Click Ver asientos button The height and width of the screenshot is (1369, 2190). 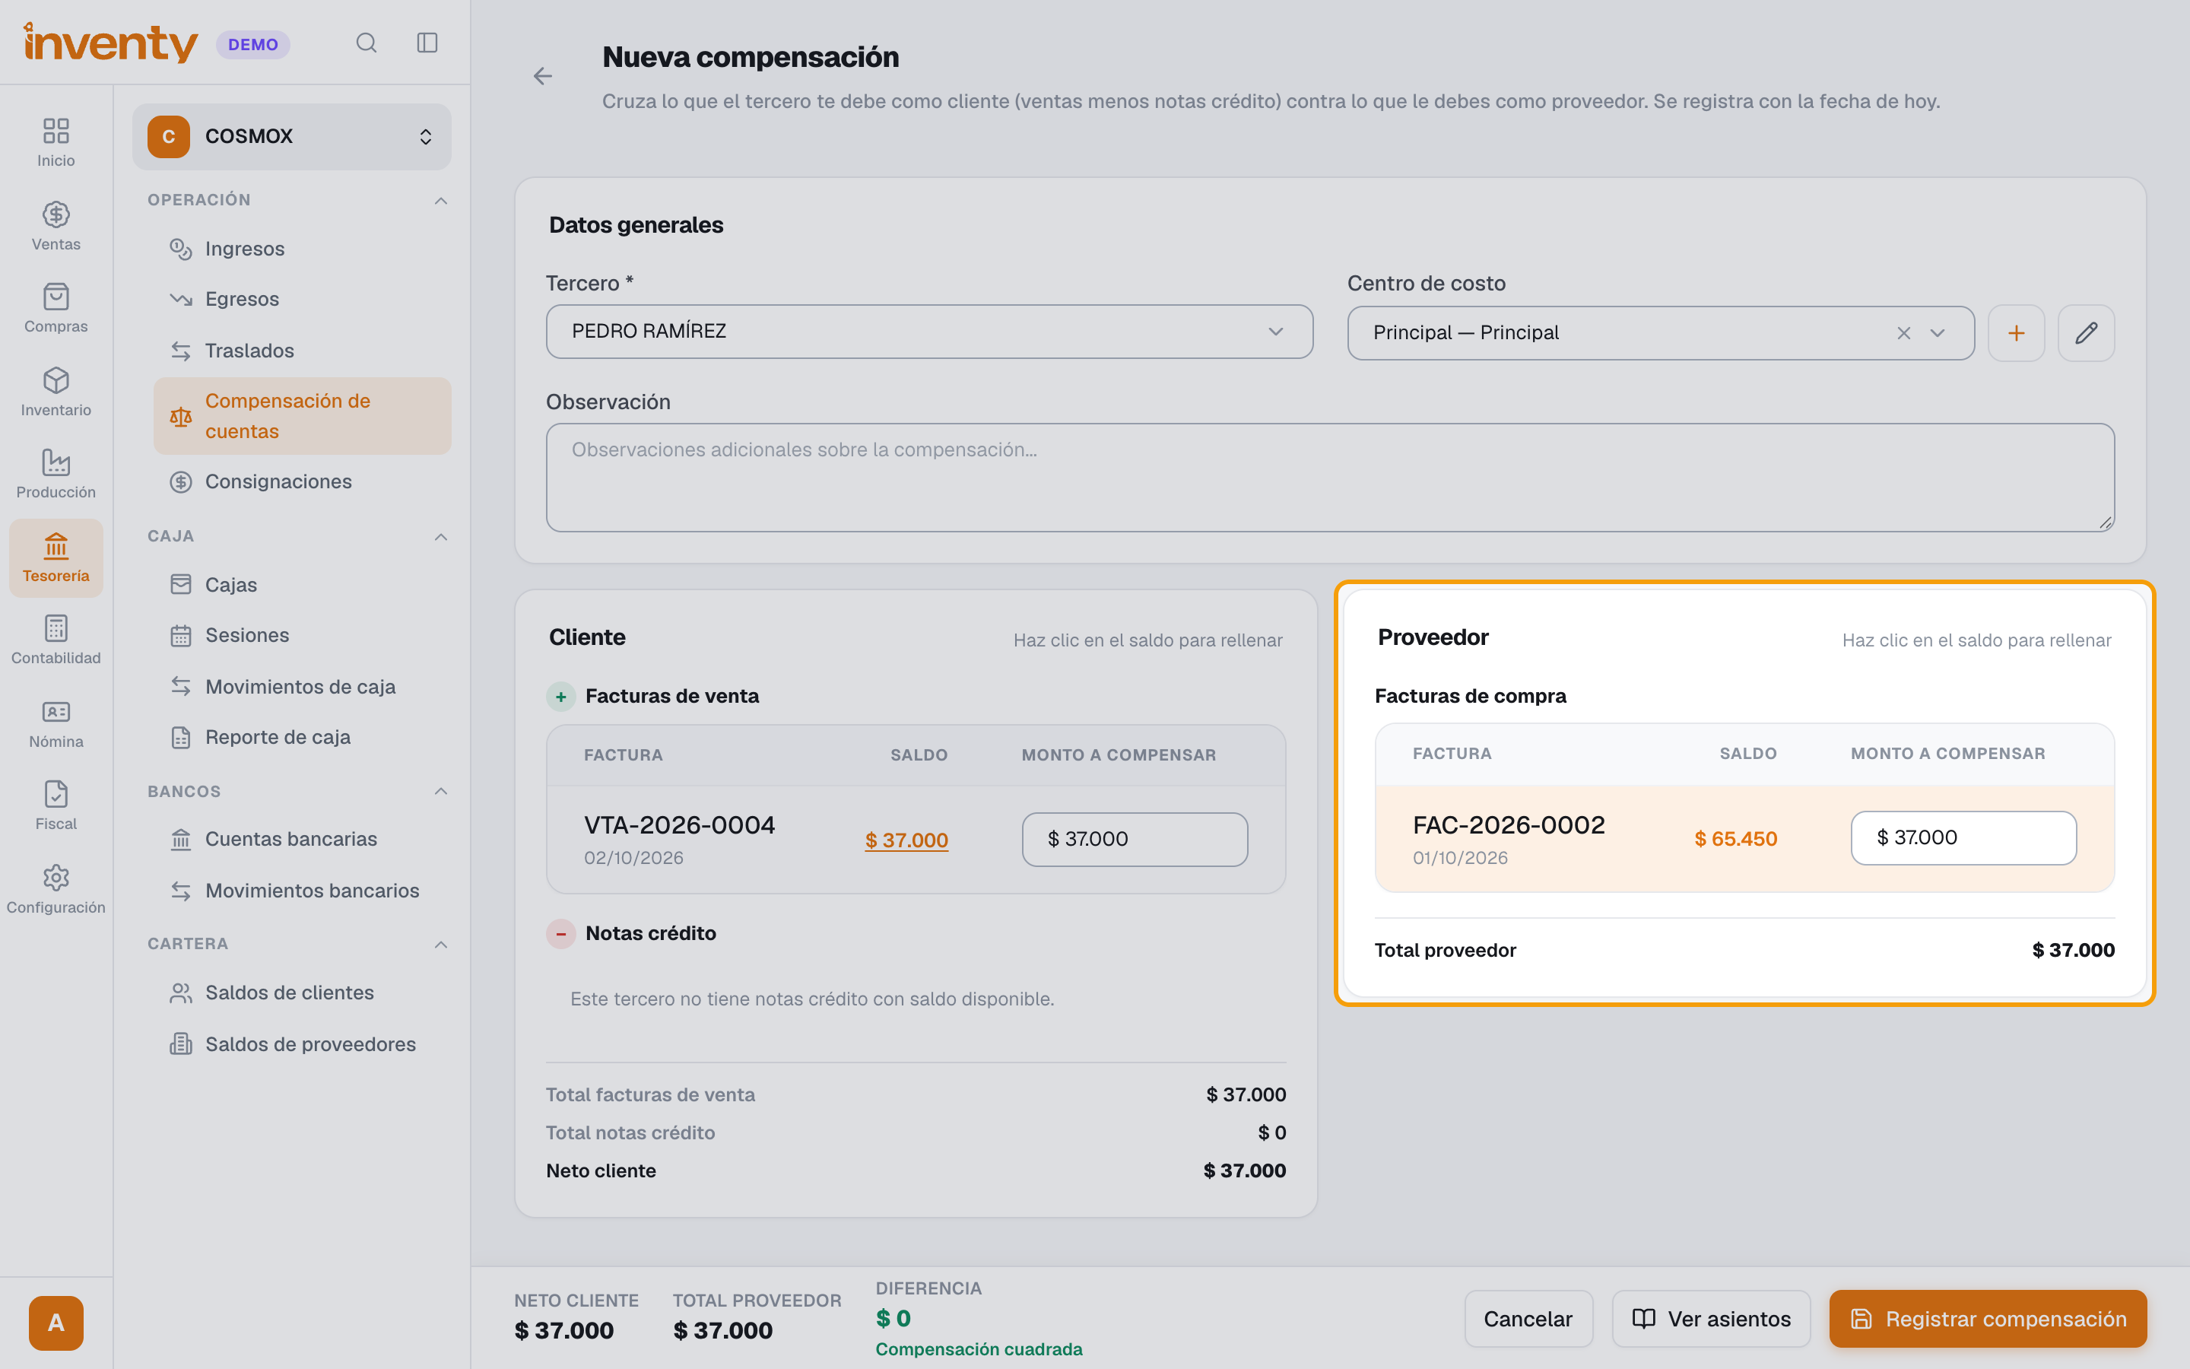click(x=1711, y=1318)
